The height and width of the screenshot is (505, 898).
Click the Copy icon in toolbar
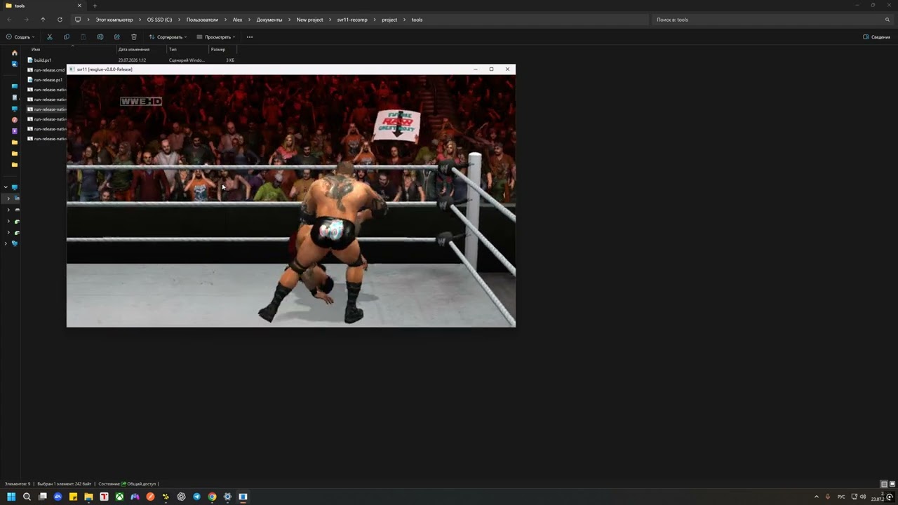(x=67, y=37)
